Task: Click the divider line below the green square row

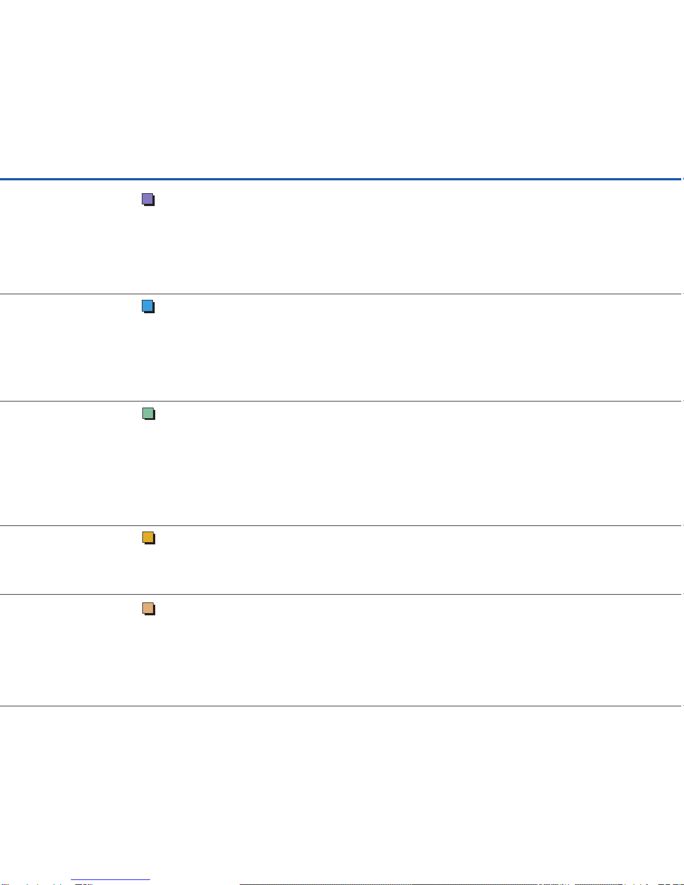Action: click(342, 525)
